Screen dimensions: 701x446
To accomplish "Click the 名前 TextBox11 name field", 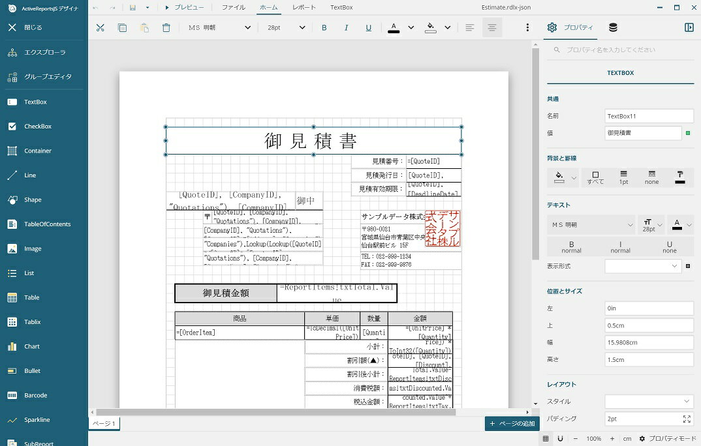I will coord(649,116).
